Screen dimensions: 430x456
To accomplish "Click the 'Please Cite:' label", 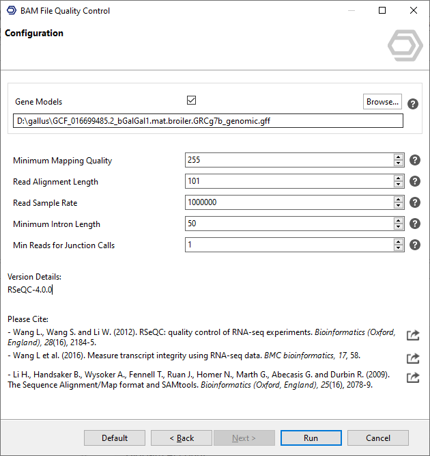I will (x=28, y=319).
